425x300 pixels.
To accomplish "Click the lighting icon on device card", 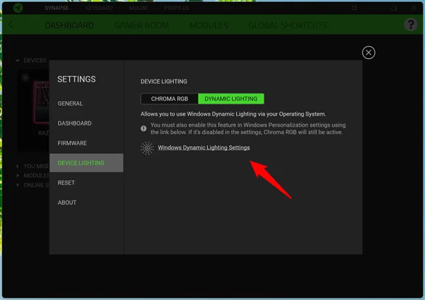I will click(x=25, y=77).
